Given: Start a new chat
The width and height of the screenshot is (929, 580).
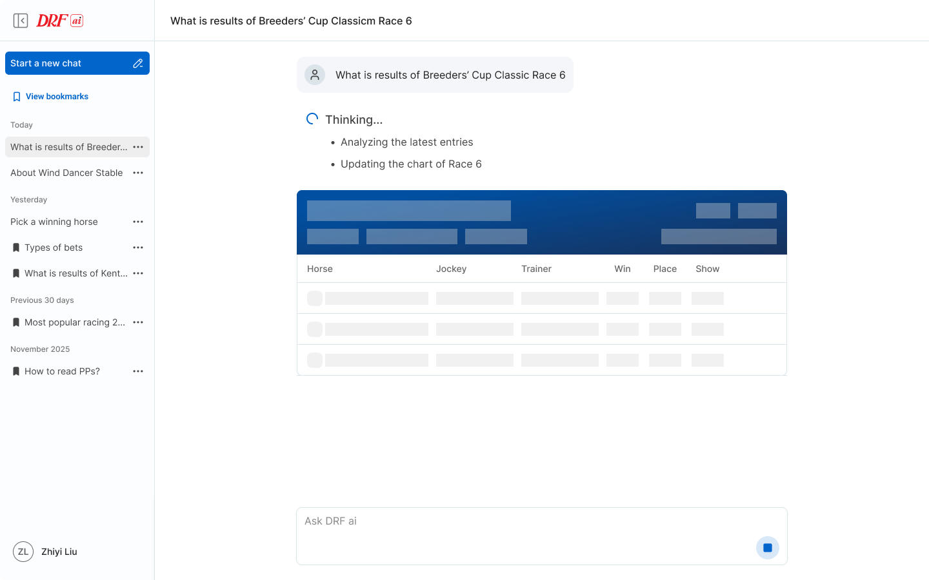Looking at the screenshot, I should 77,63.
